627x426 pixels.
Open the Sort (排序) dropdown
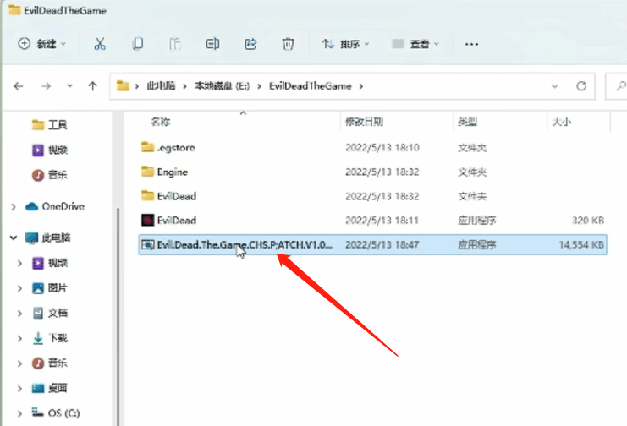click(345, 44)
